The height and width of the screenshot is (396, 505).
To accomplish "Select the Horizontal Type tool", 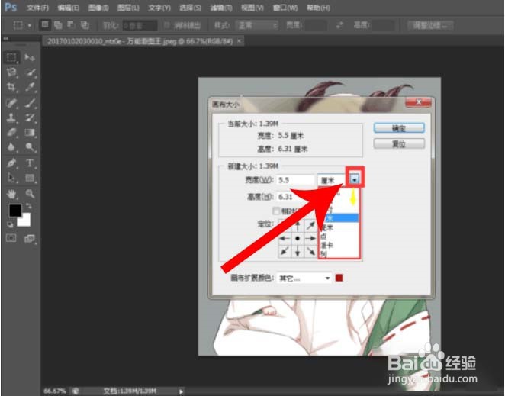I will pyautogui.click(x=30, y=163).
